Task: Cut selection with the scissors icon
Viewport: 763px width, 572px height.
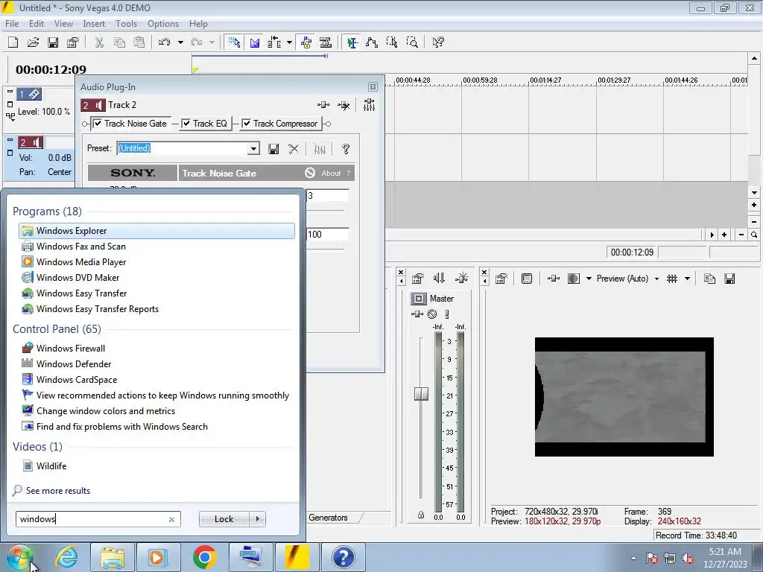Action: tap(99, 42)
